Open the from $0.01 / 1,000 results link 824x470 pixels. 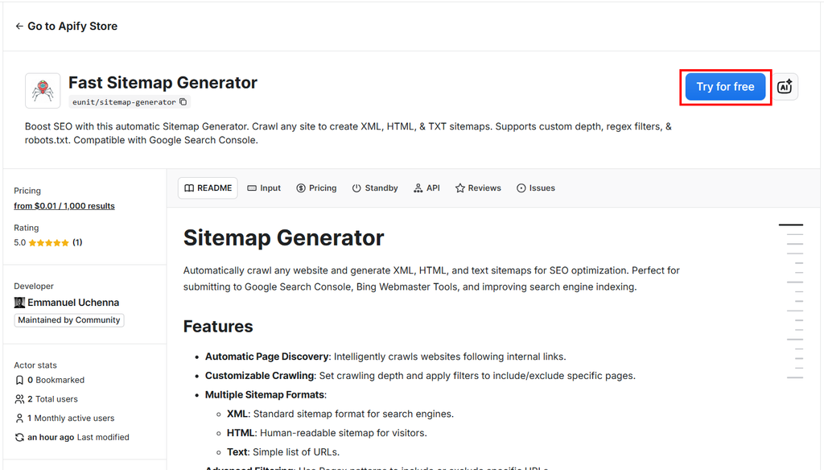click(64, 206)
